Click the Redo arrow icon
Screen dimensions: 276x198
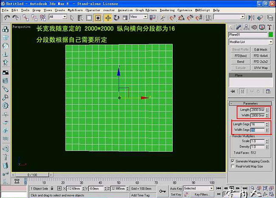click(x=15, y=17)
